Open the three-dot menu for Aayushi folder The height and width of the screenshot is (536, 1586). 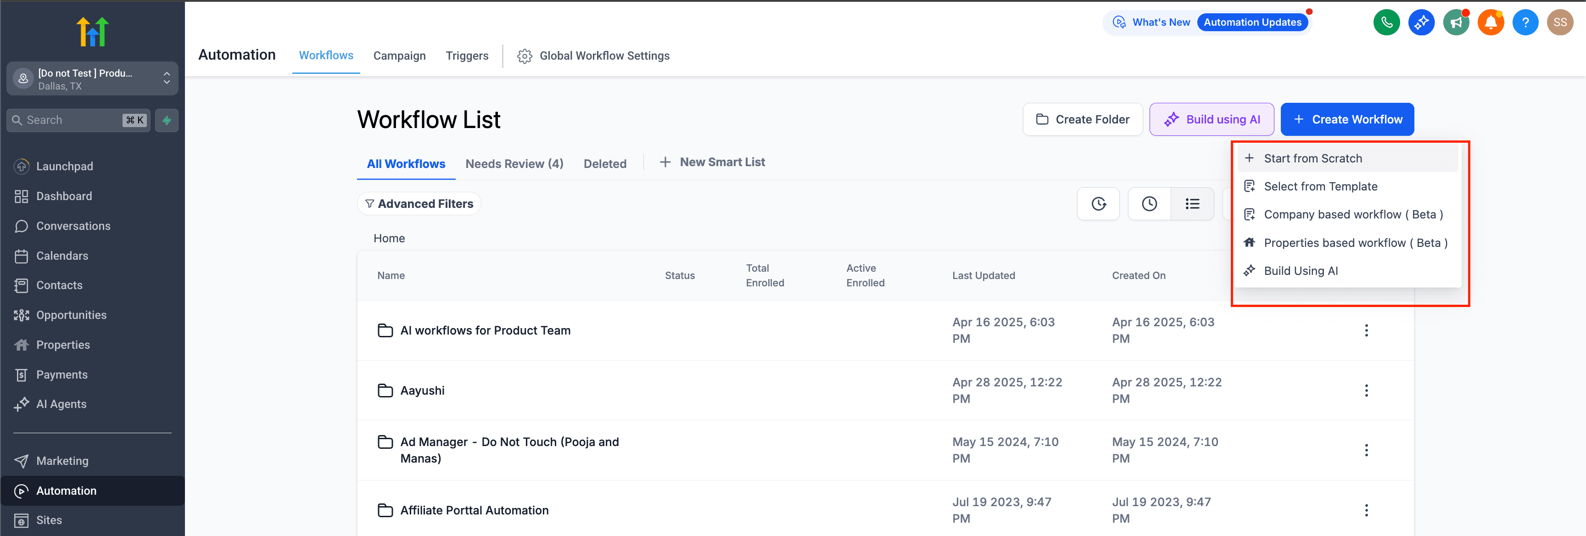[x=1367, y=390]
